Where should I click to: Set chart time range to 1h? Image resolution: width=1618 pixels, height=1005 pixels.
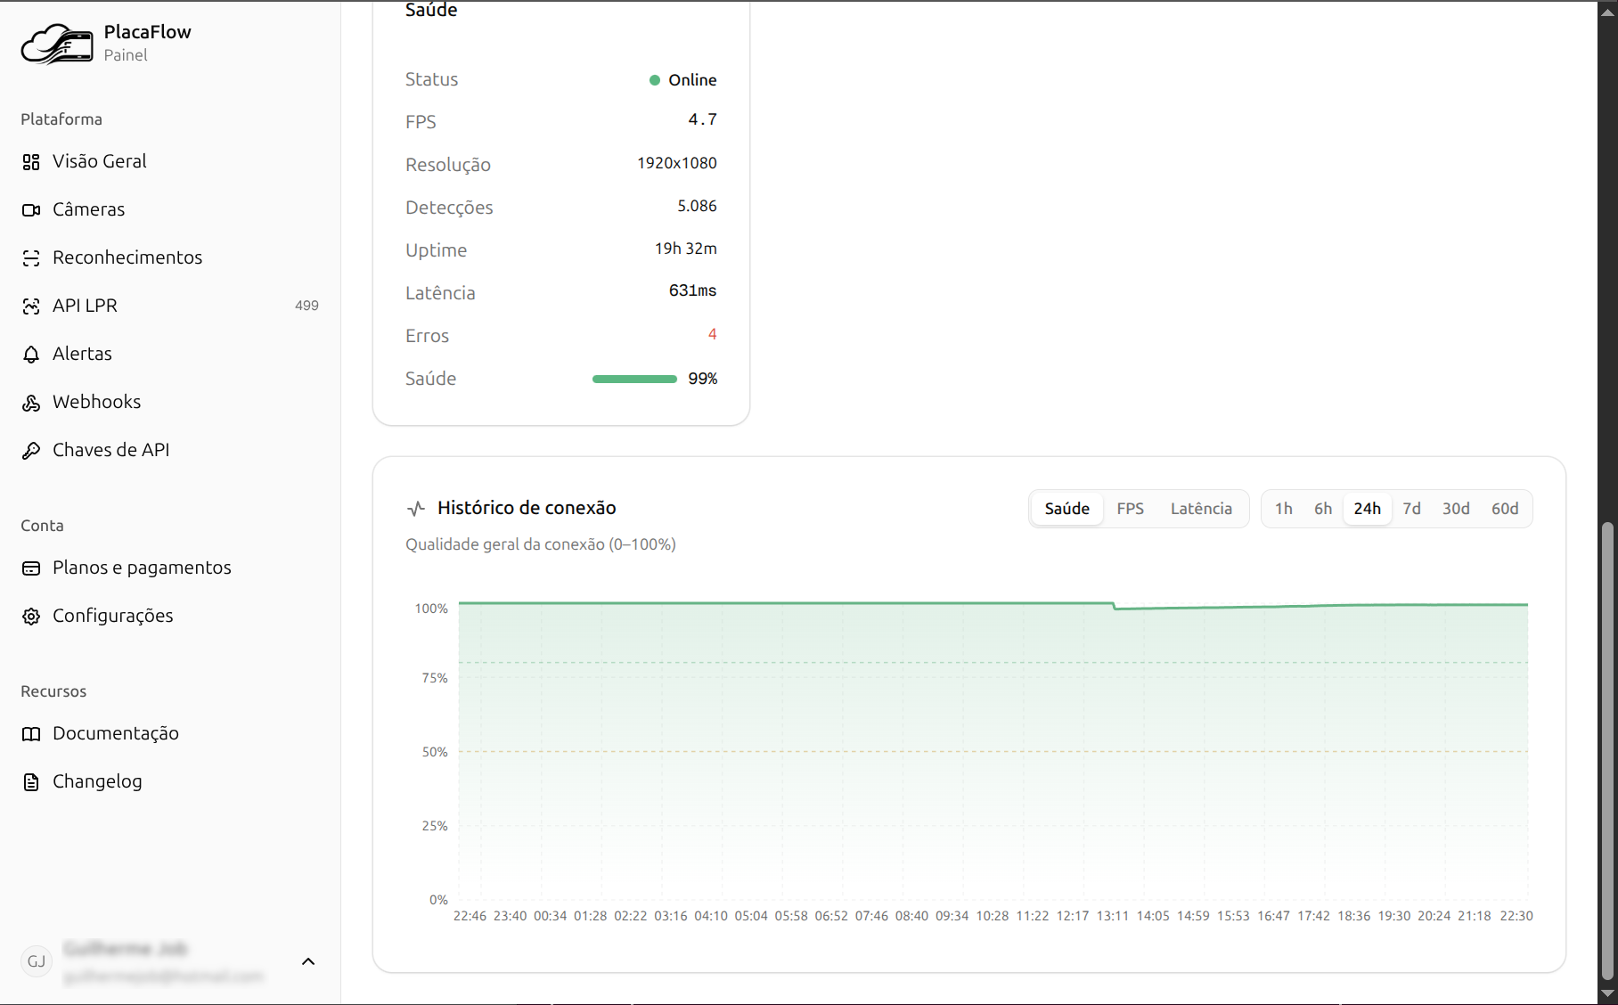click(x=1283, y=509)
